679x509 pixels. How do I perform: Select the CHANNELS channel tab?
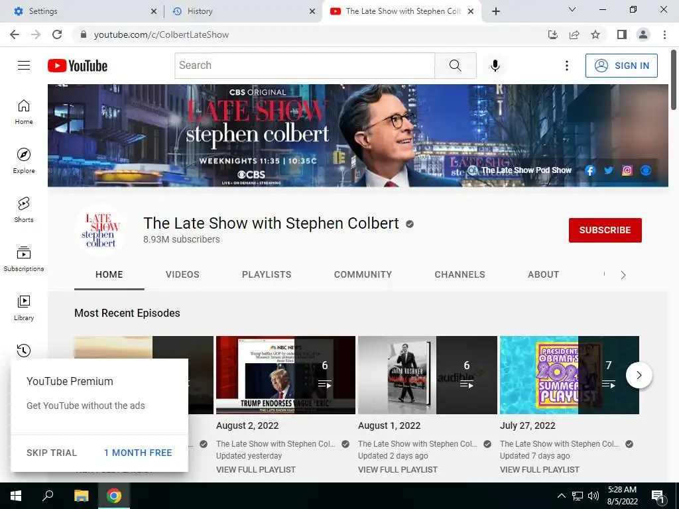click(460, 274)
